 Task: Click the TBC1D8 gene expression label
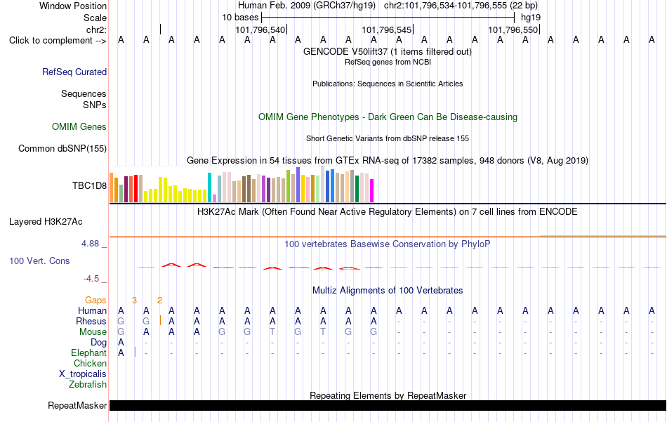click(x=89, y=185)
